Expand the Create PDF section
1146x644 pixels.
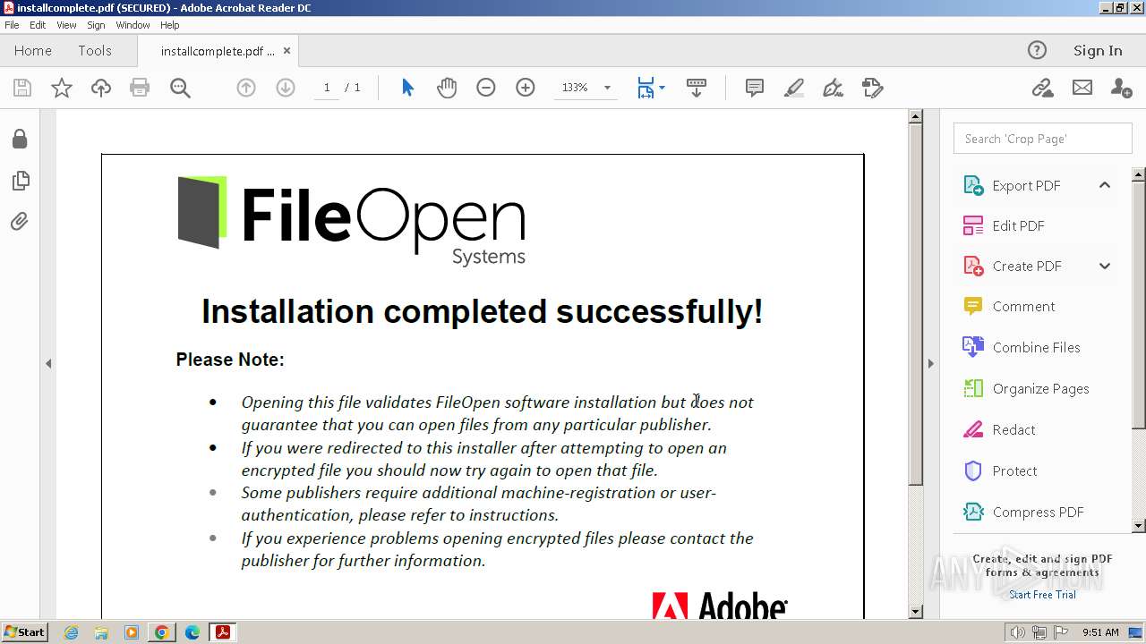tap(1105, 266)
